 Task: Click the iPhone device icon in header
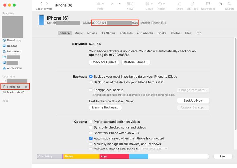(41, 20)
